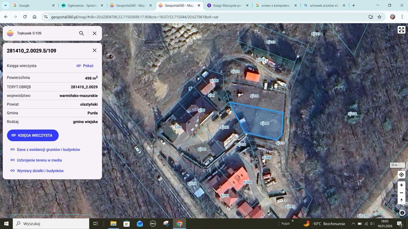The height and width of the screenshot is (229, 408).
Task: Switch to the Google tab
Action: [x=34, y=5]
